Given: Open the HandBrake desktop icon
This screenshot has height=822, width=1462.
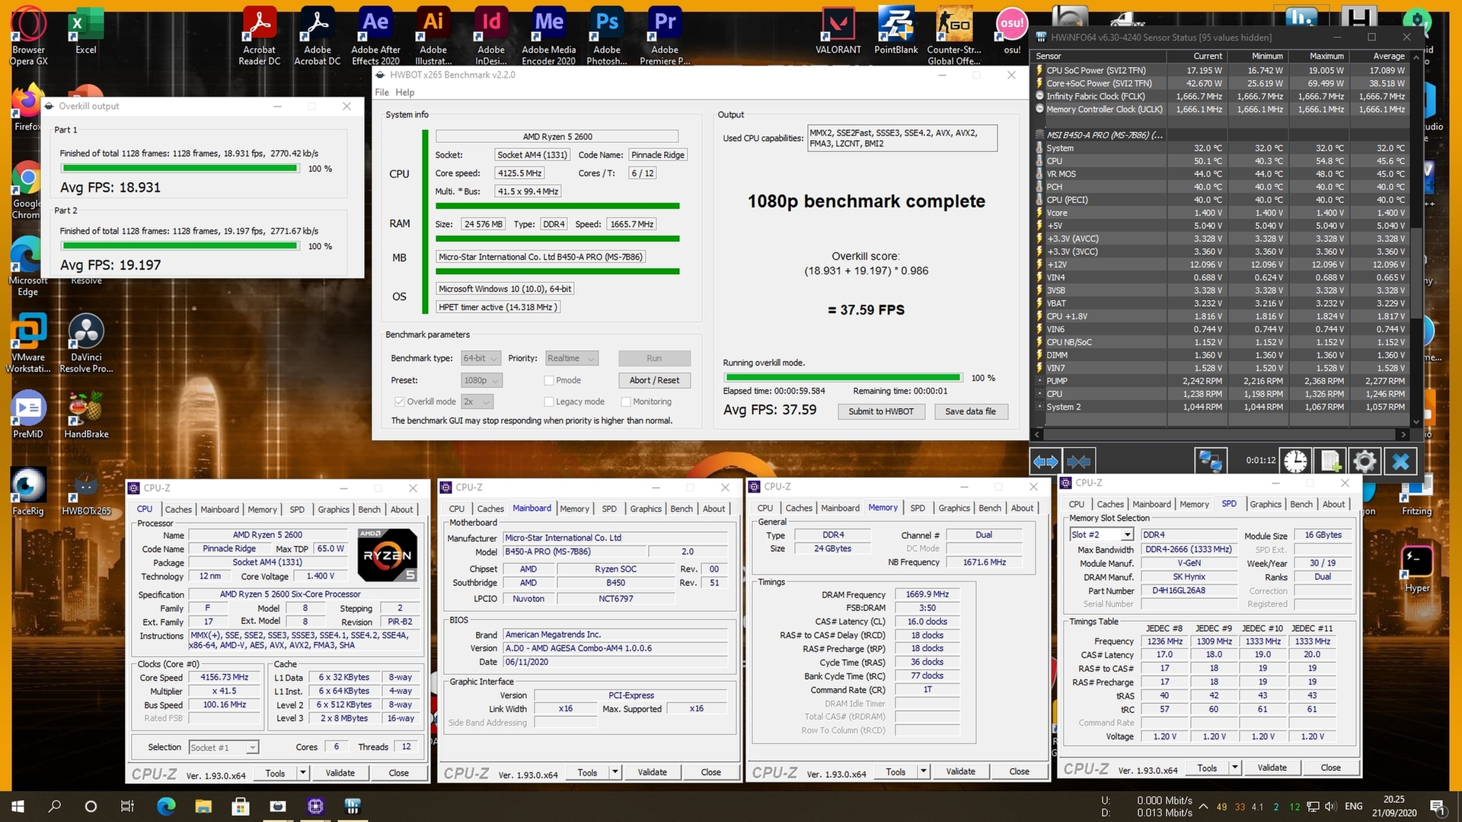Looking at the screenshot, I should pos(86,415).
